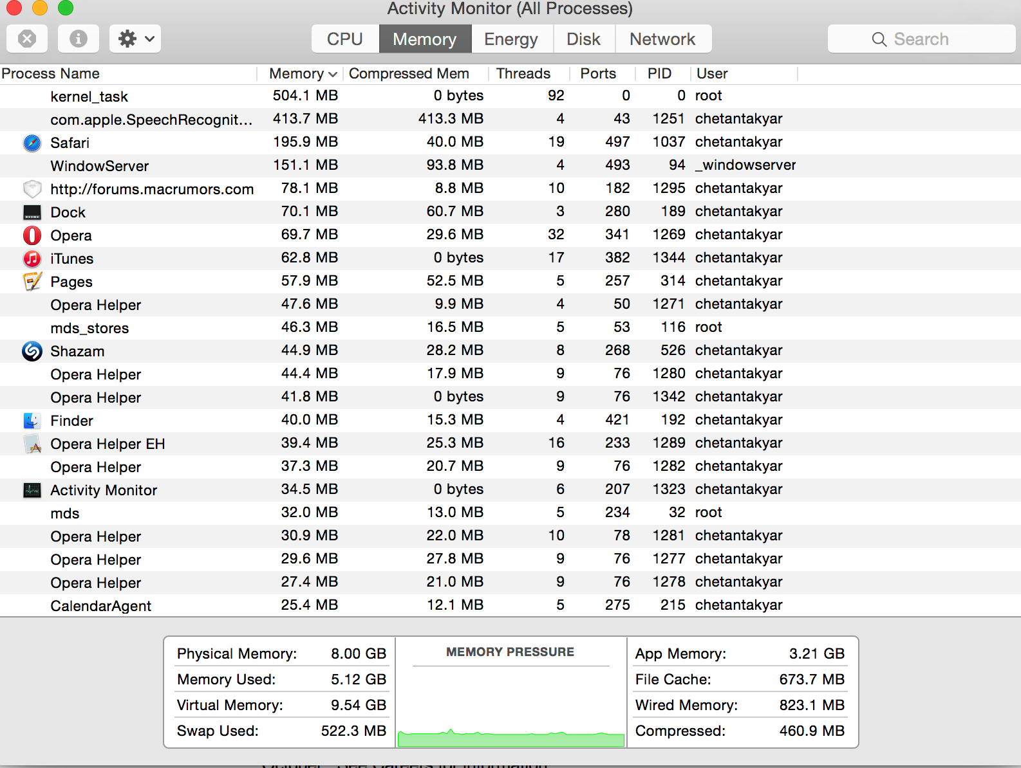
Task: Click the Pages app icon
Action: coord(32,282)
